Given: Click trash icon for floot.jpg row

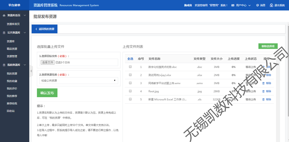Looking at the screenshot, I should pyautogui.click(x=263, y=91).
